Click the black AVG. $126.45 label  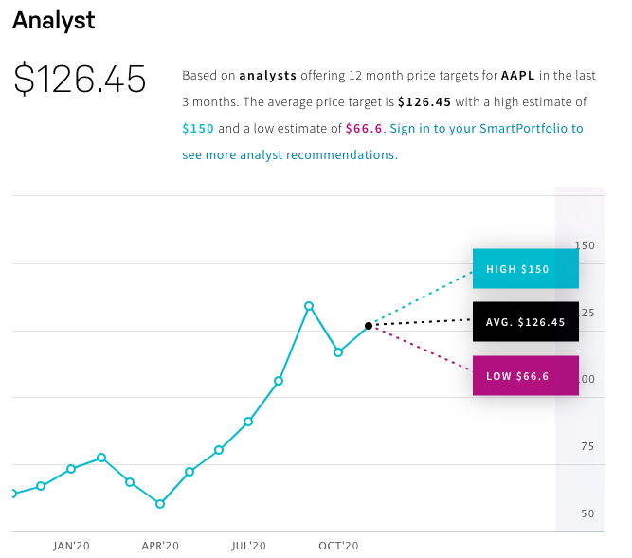(x=525, y=322)
